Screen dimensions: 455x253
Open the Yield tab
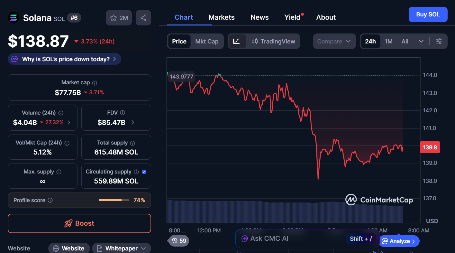pyautogui.click(x=292, y=17)
